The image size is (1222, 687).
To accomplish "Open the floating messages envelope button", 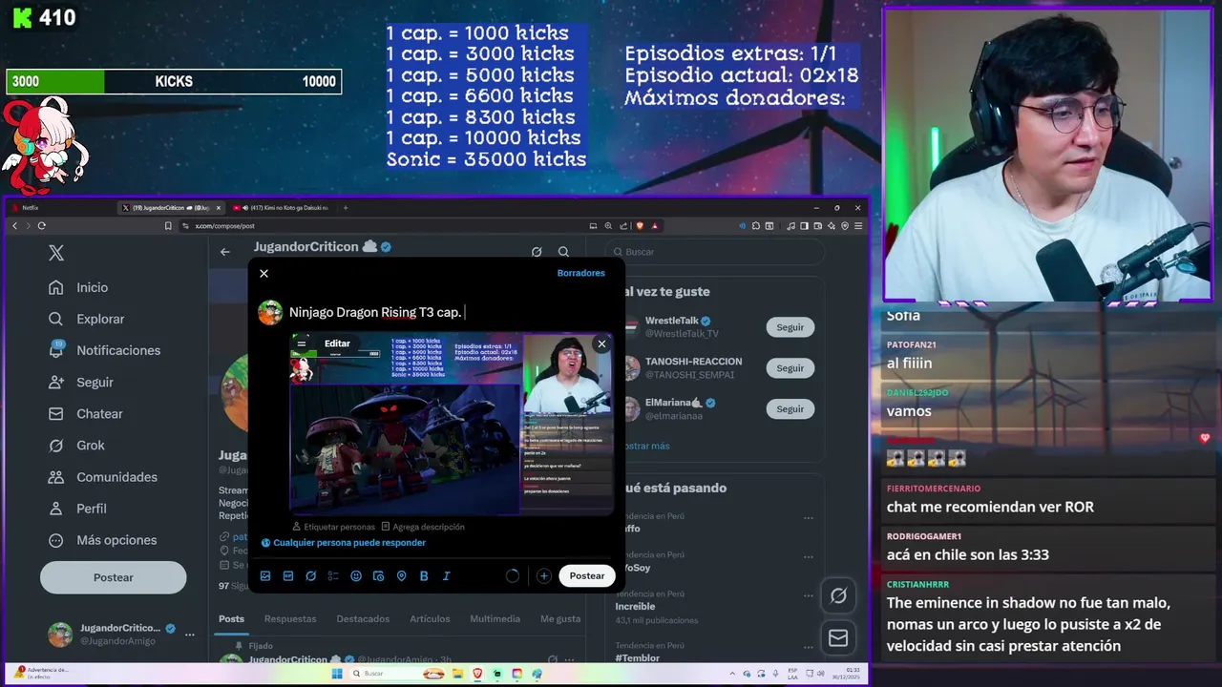I will click(838, 638).
